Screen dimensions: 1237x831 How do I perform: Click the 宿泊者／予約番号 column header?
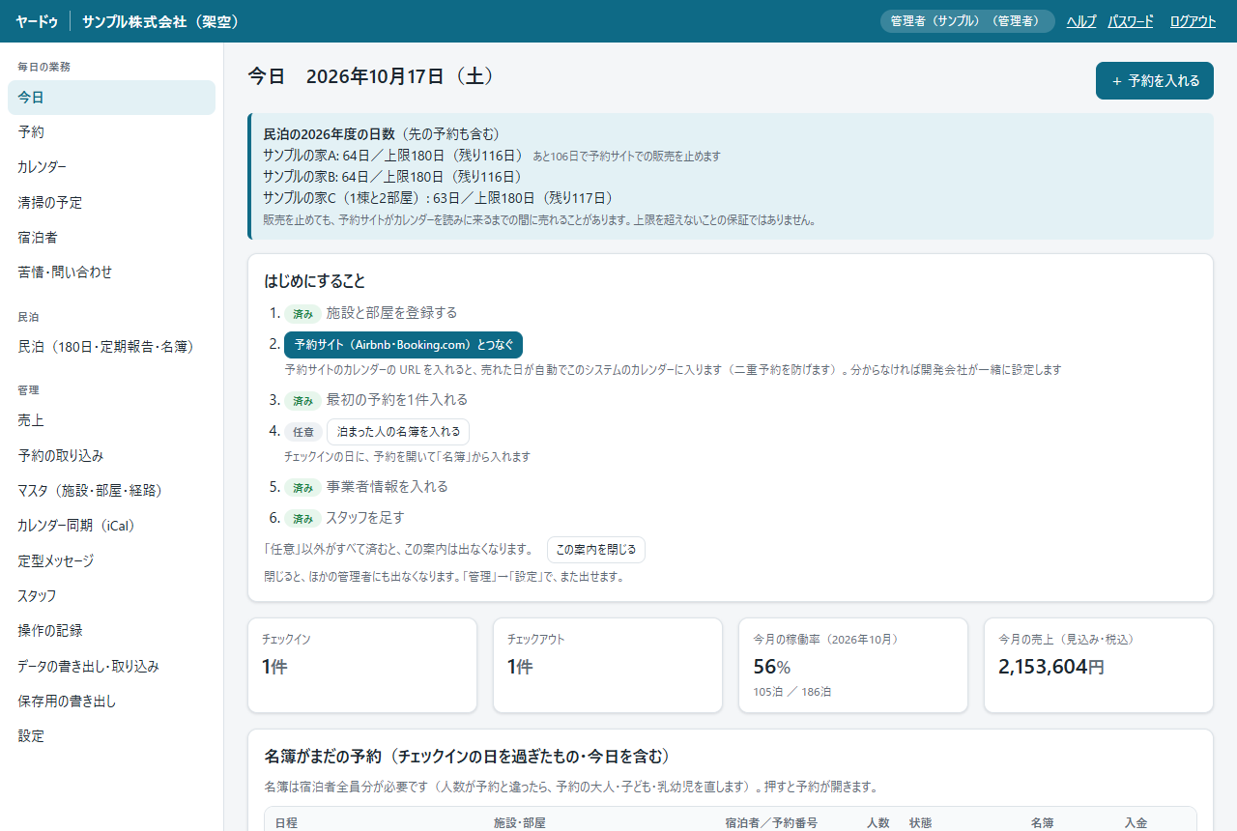(x=771, y=823)
